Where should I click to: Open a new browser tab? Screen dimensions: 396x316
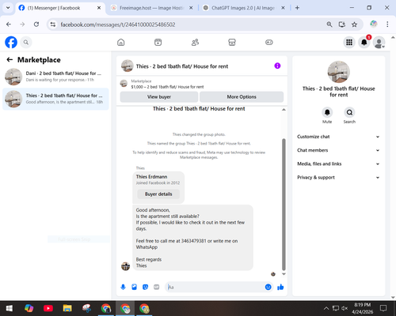297,8
